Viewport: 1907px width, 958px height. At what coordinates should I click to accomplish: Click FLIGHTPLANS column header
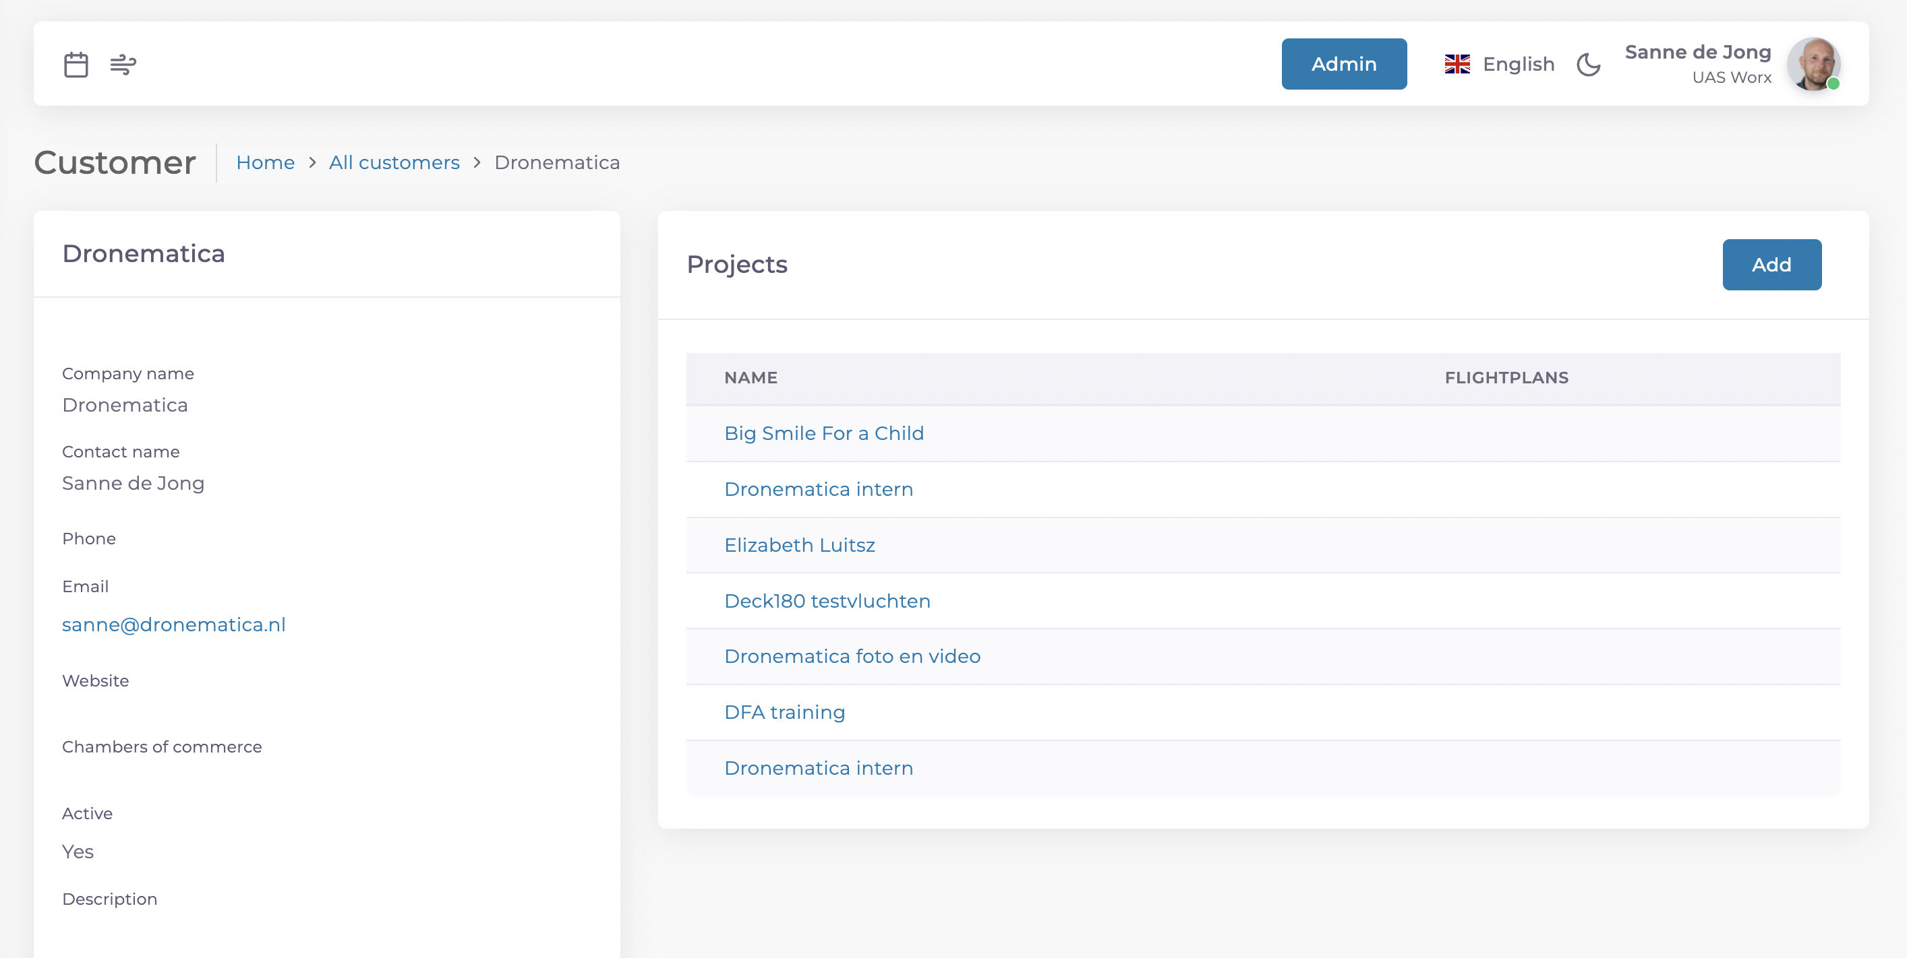1506,378
